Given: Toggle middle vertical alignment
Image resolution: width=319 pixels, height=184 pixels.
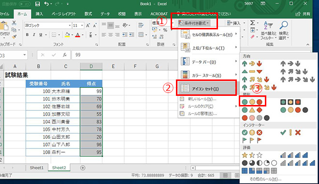Looking at the screenshot, I should coord(111,26).
